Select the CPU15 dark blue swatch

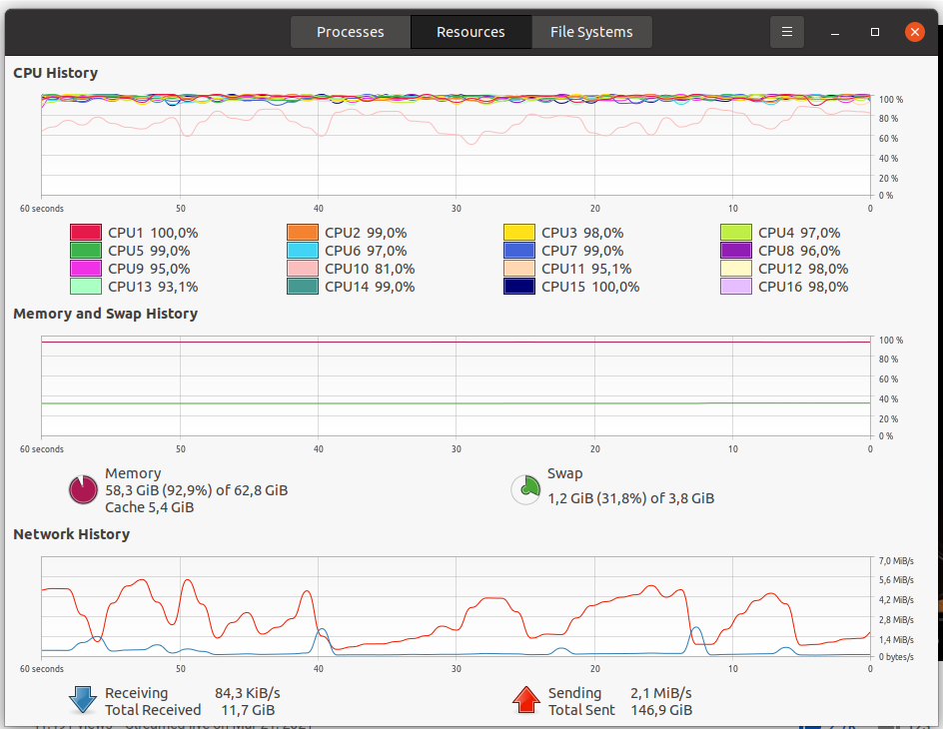click(x=519, y=287)
